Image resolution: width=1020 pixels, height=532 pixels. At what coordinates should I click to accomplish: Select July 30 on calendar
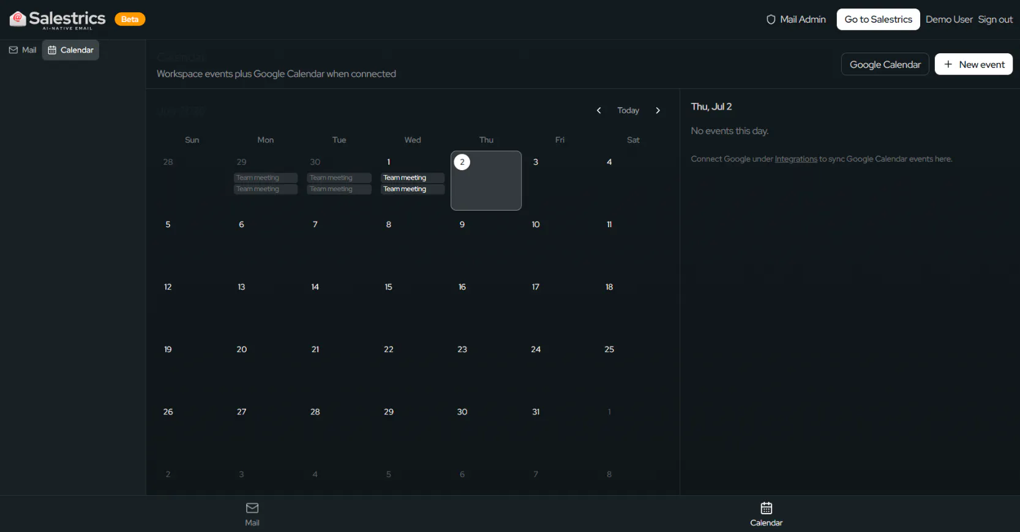pyautogui.click(x=486, y=430)
